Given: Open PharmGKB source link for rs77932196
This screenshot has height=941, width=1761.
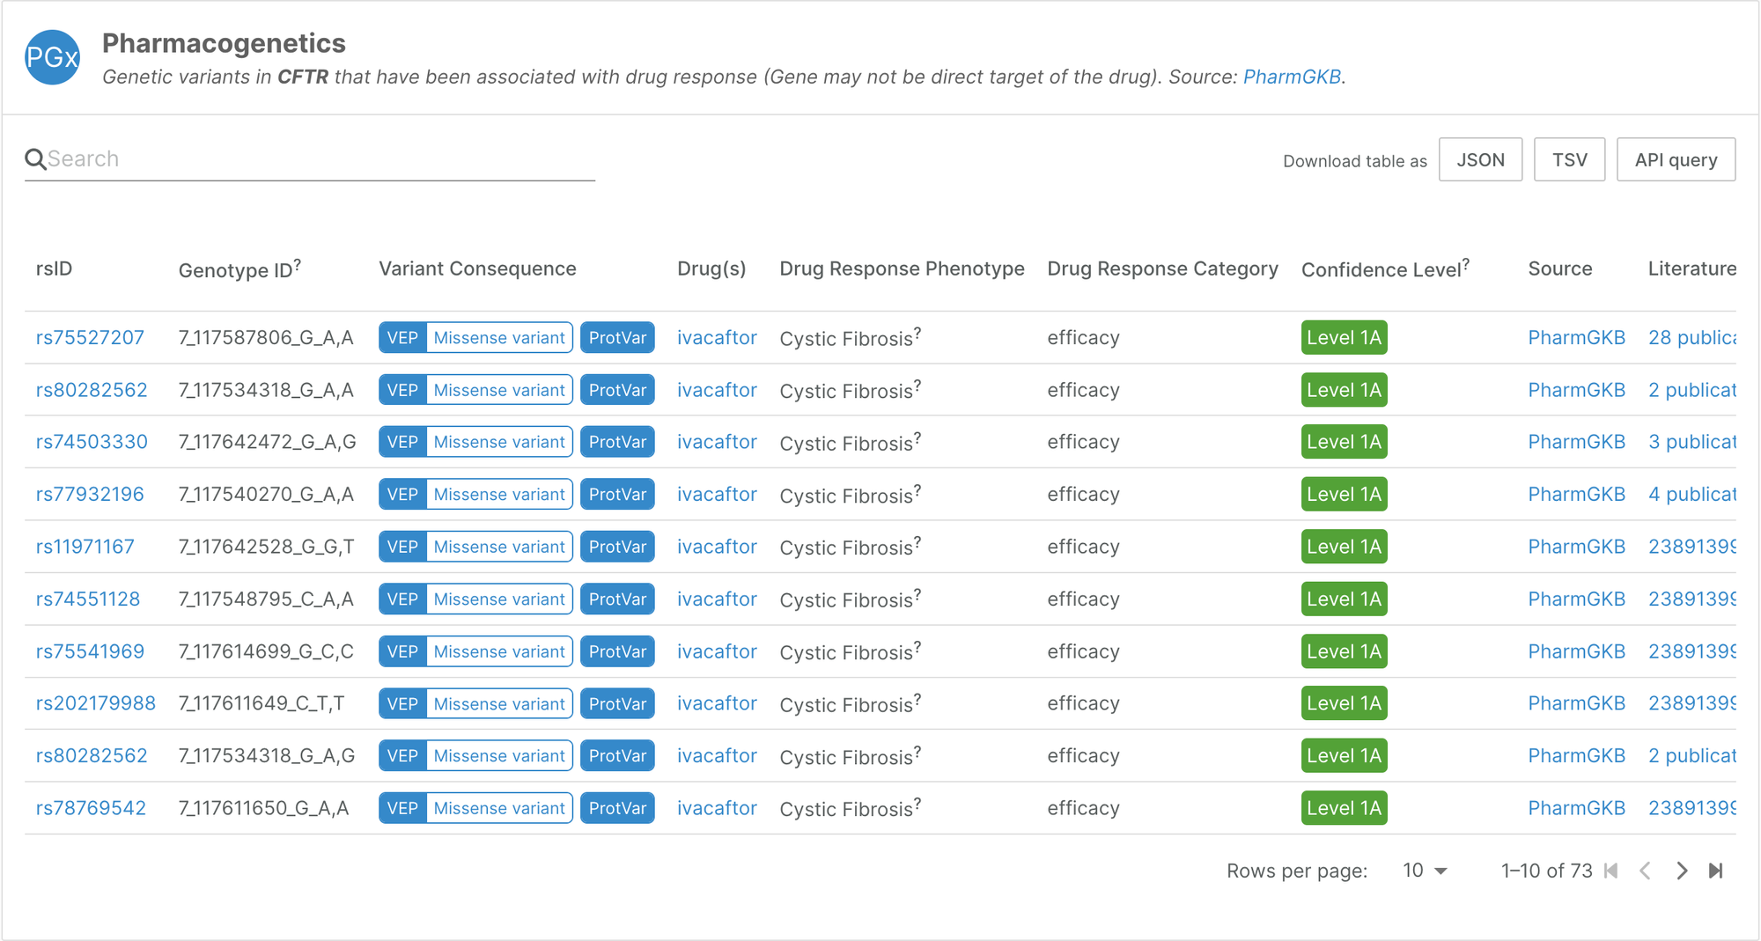Looking at the screenshot, I should (1576, 495).
